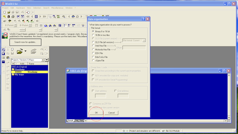Click the connection icon left of No OLS-Module

pos(163,131)
